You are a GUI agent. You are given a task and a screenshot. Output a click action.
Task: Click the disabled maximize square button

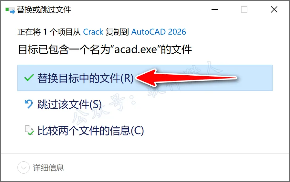pyautogui.click(x=244, y=9)
